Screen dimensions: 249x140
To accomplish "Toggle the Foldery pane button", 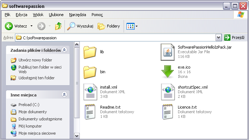I will [109, 26].
